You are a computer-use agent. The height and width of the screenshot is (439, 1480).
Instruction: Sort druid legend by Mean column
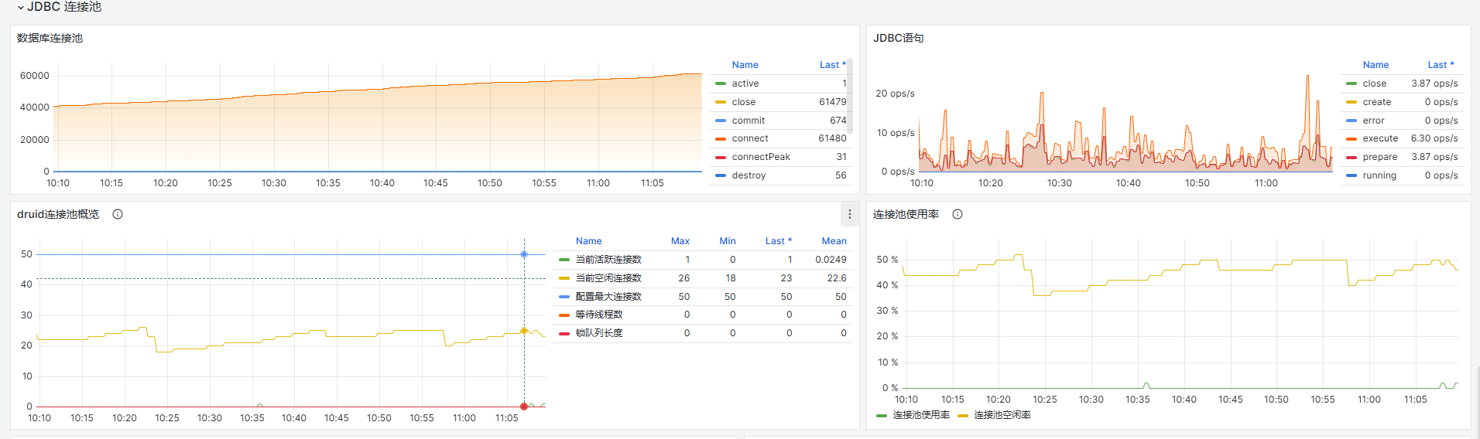pyautogui.click(x=834, y=241)
